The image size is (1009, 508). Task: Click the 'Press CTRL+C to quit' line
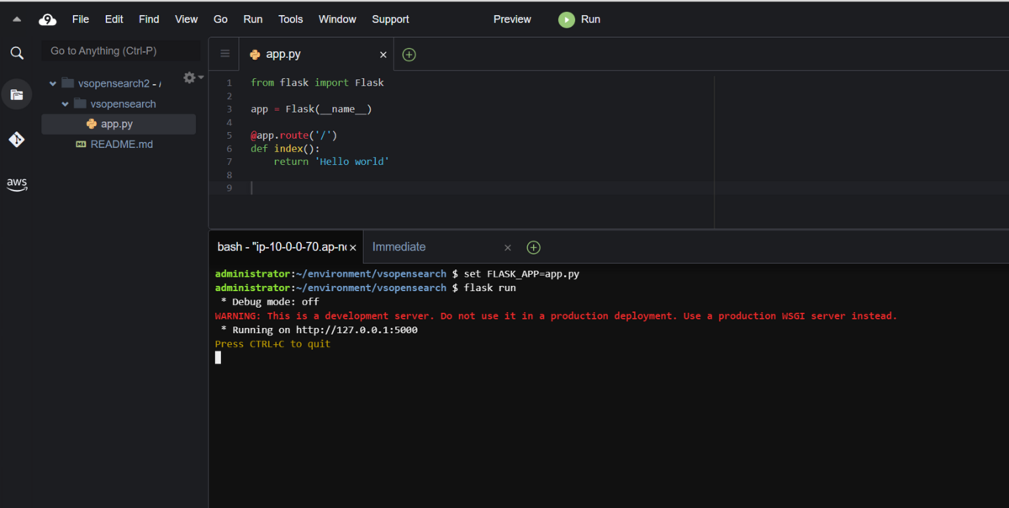point(272,344)
